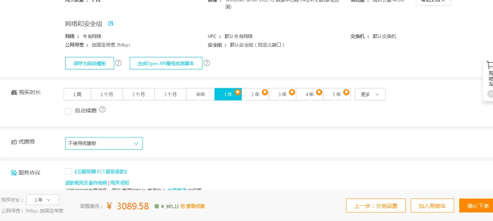The image size is (493, 221).
Task: Select the 3年 purchase duration
Action: pyautogui.click(x=283, y=94)
